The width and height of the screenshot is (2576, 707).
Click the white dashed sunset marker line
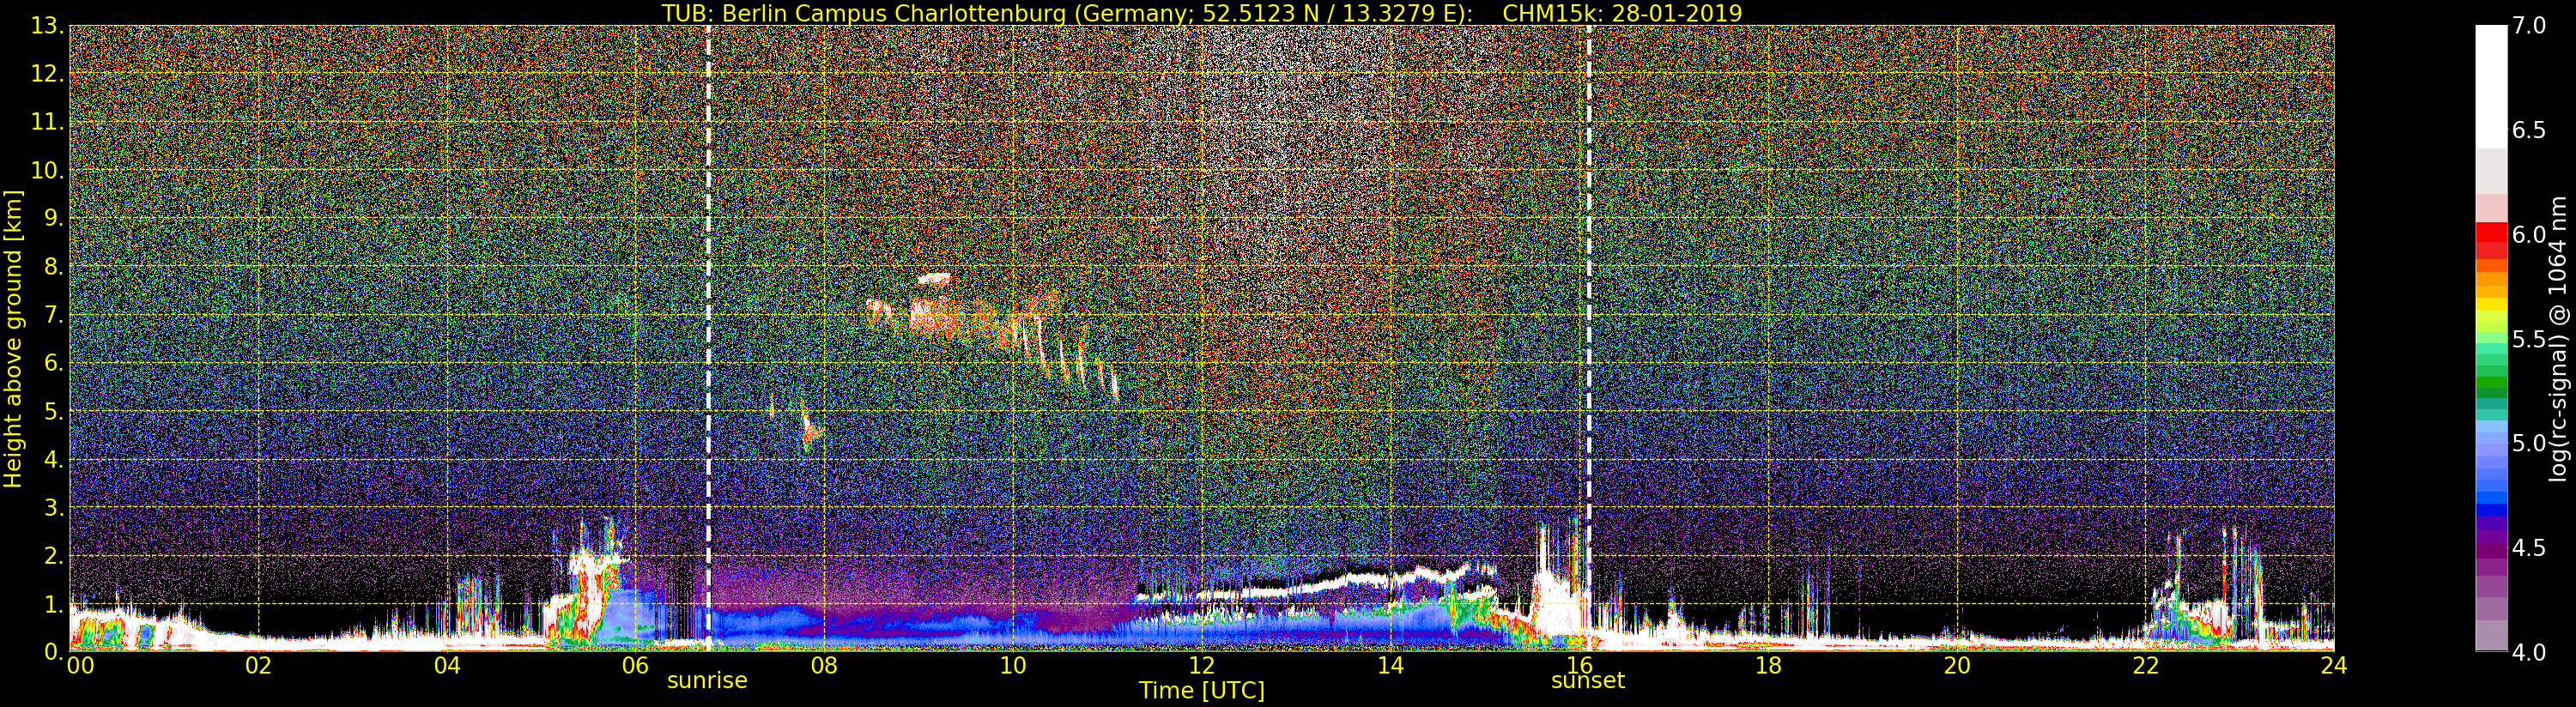[x=1588, y=338]
